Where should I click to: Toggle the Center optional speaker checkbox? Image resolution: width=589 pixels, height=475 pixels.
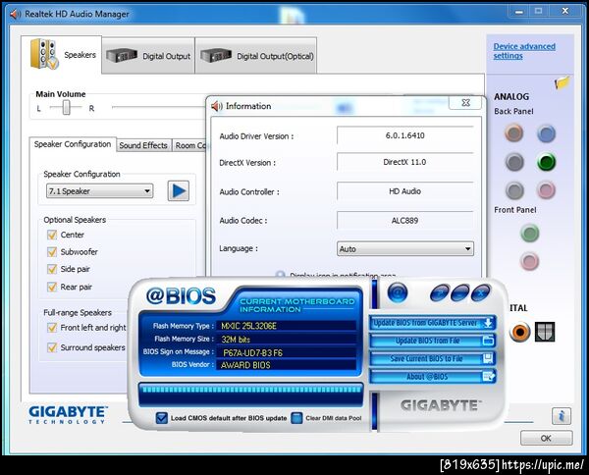tap(52, 236)
